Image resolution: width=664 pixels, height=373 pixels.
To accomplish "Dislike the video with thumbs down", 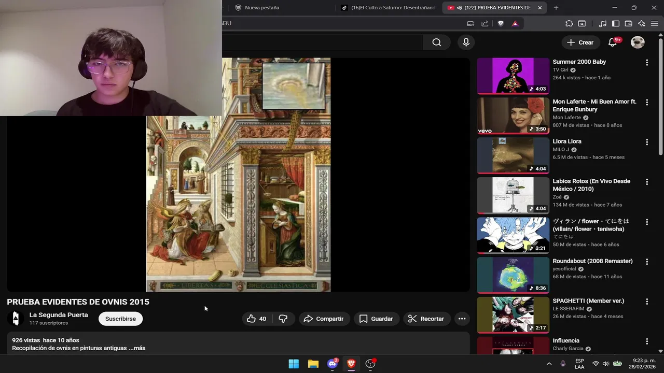I will coord(283,319).
